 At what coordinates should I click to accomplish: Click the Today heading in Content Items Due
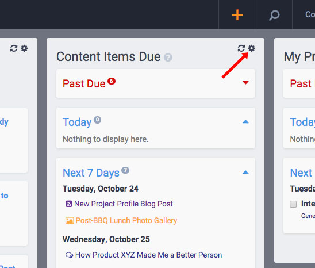click(77, 122)
